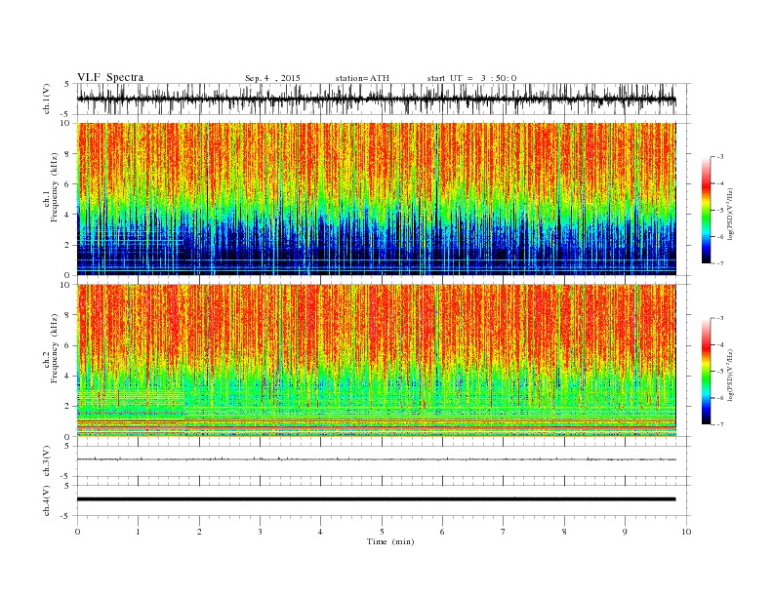Viewport: 773px width, 597px height.
Task: Click time axis tick label "8"
Action: 564,532
